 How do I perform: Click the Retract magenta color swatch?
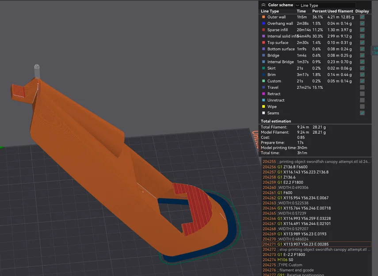tap(263, 94)
